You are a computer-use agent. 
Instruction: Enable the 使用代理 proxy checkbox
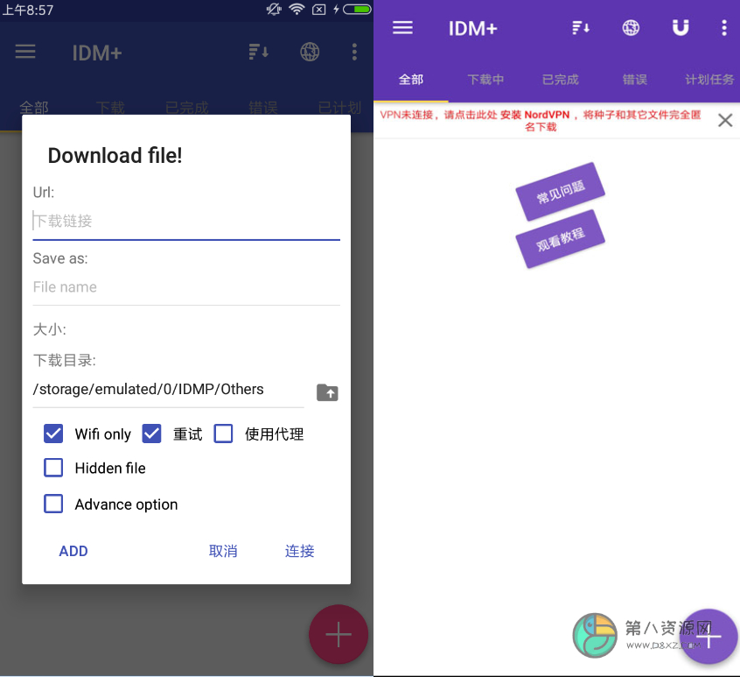click(x=223, y=434)
